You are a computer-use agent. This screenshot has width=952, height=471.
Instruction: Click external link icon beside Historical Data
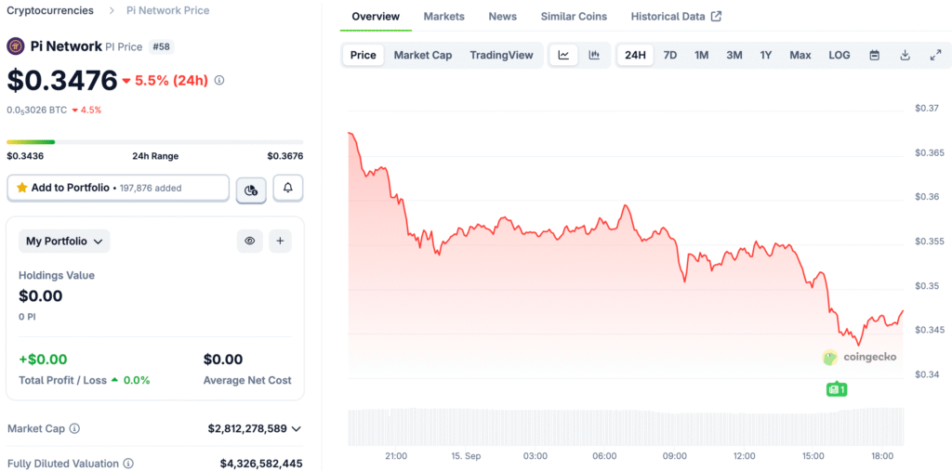tap(716, 17)
